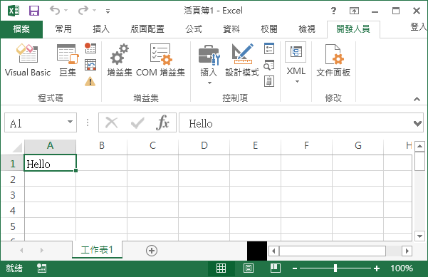Open the Insert Function fx dialog
428x277 pixels.
click(162, 122)
